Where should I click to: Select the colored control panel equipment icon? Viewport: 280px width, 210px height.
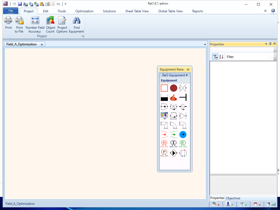164,116
